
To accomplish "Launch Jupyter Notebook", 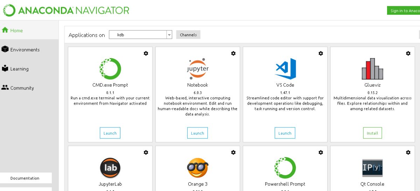I will 197,133.
